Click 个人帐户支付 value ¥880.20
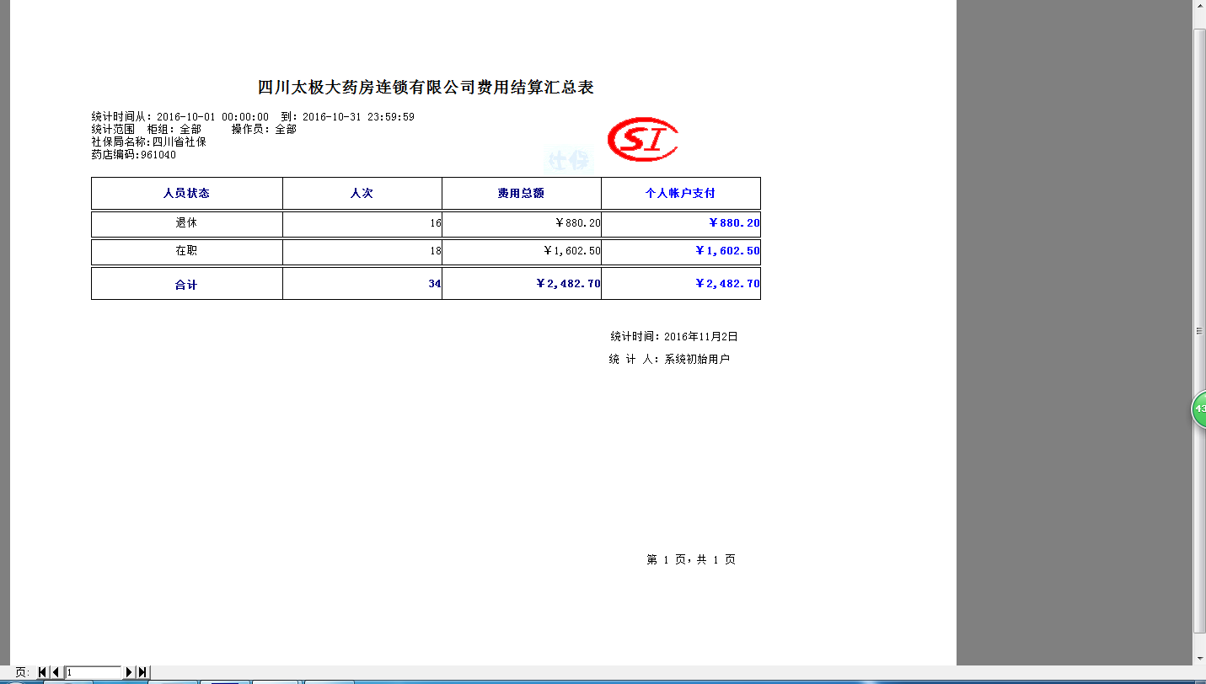This screenshot has height=684, width=1206. click(x=734, y=223)
